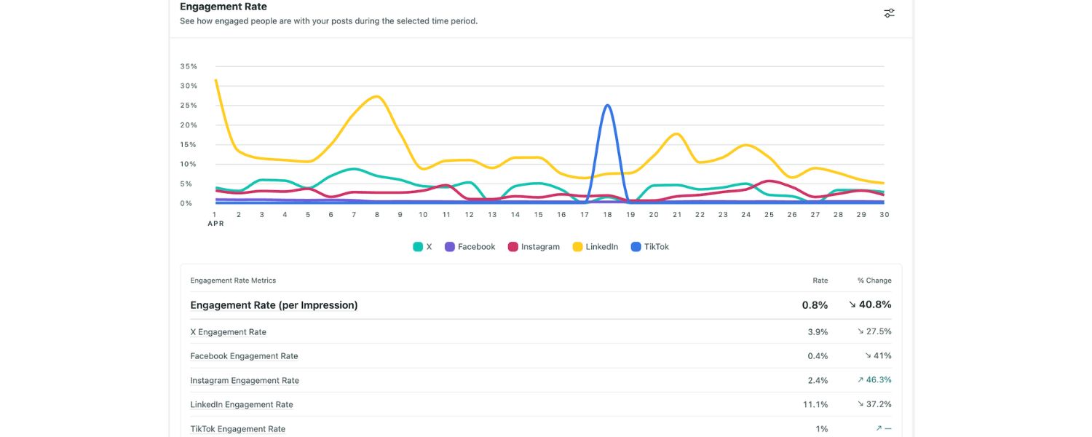The image size is (1092, 437).
Task: Toggle the Facebook series in the legend
Action: tap(470, 247)
